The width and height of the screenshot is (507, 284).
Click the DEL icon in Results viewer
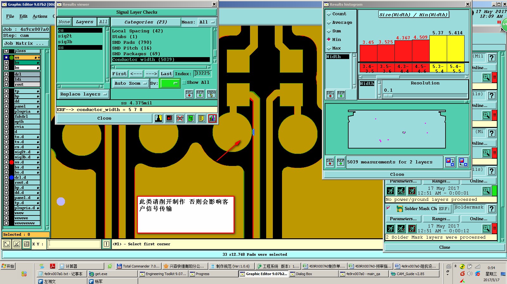pyautogui.click(x=189, y=94)
